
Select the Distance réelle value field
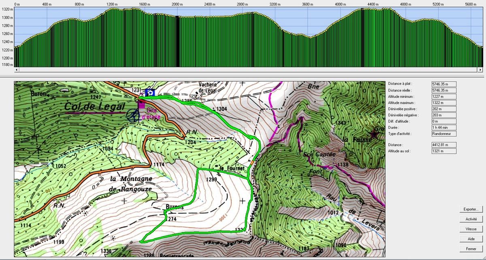coord(444,90)
